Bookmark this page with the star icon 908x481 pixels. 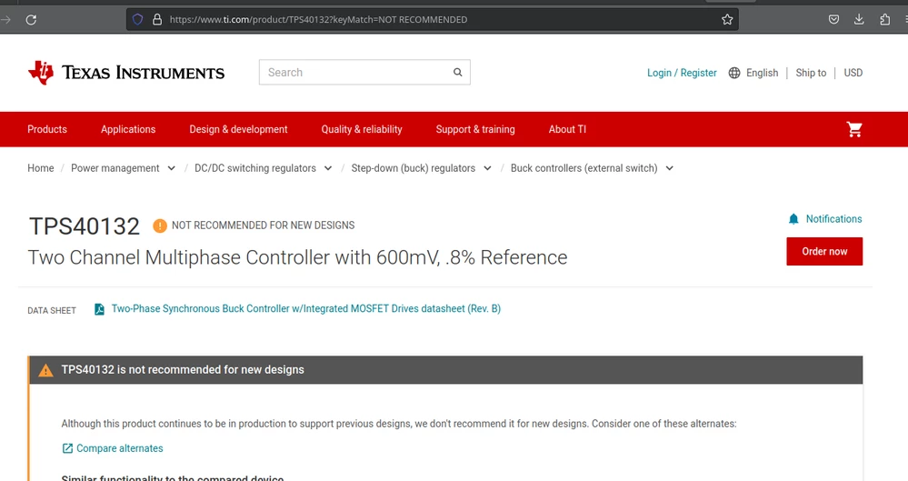tap(727, 20)
